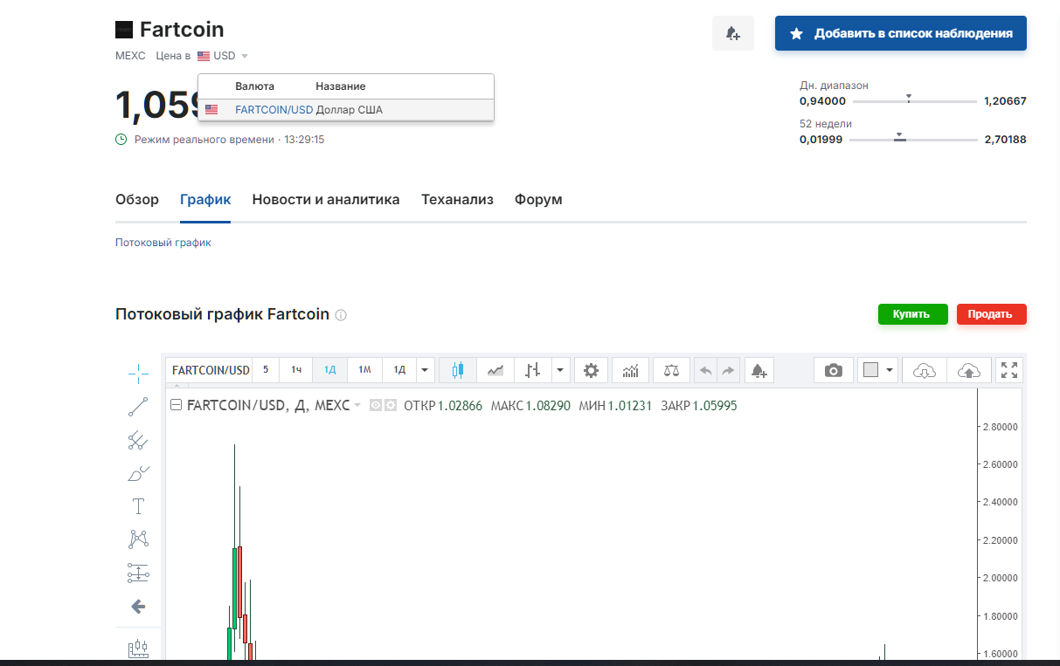Click the second 1Д interval button
1060x666 pixels.
pos(399,370)
